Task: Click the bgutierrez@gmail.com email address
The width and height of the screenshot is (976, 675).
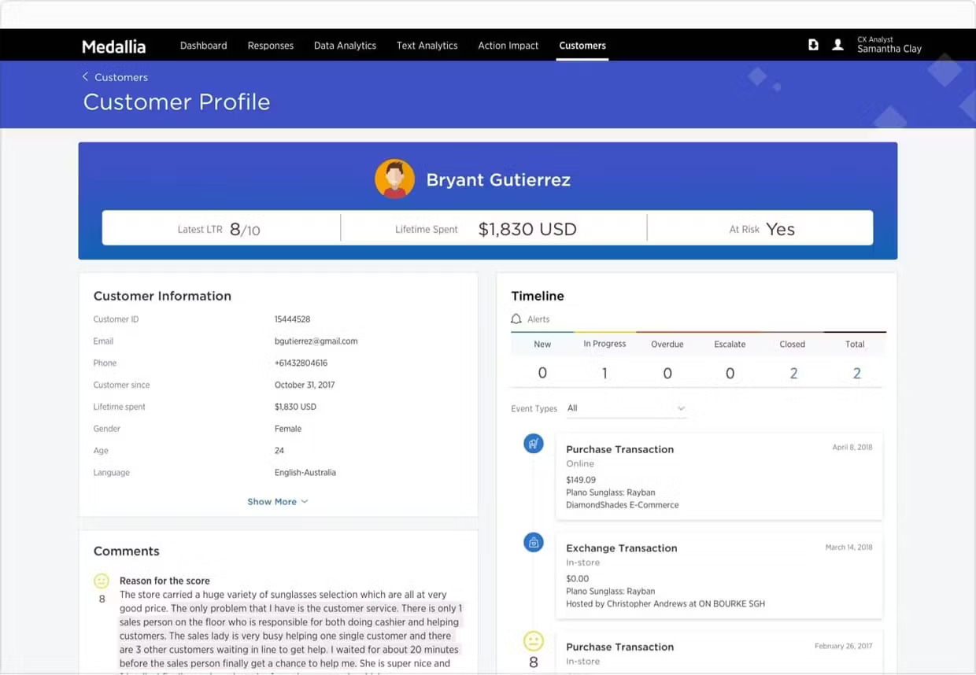Action: (x=316, y=341)
